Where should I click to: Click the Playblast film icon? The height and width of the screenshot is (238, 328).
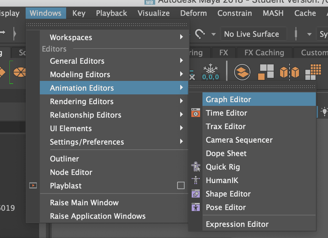33,185
